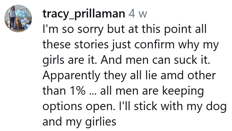Click the 4 w timestamp
Screen dimensions: 232x131
coord(138,14)
